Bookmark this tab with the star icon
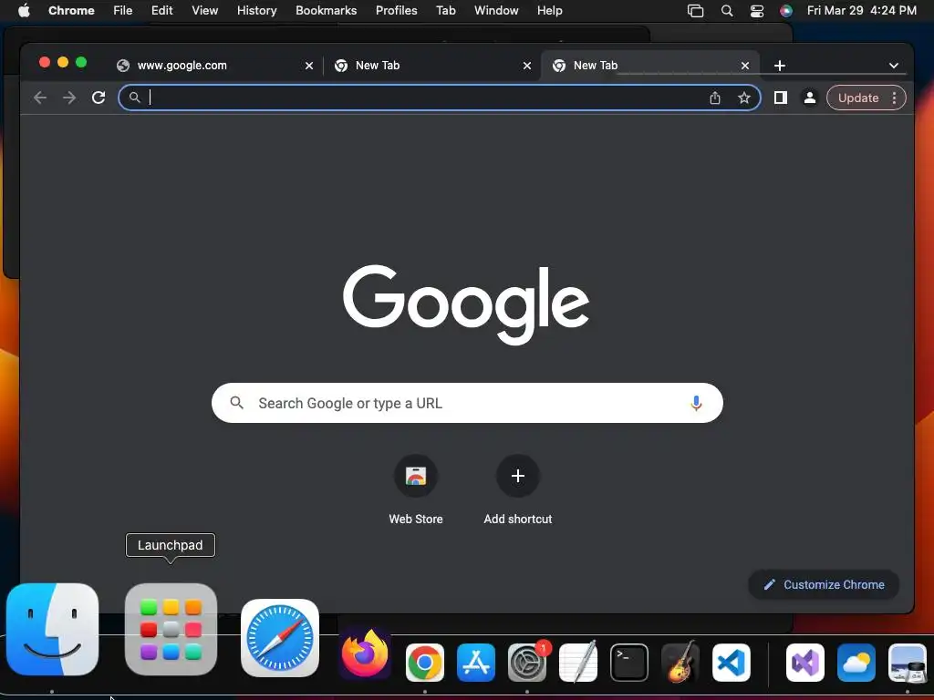The height and width of the screenshot is (700, 934). tap(744, 98)
